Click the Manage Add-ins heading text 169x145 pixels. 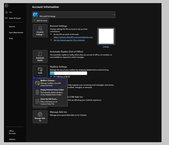58,112
